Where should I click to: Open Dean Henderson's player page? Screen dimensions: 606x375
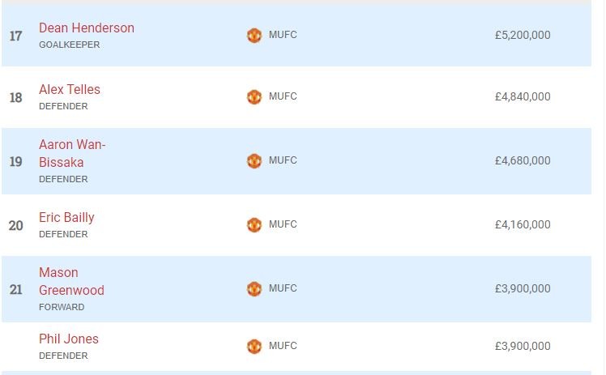87,28
